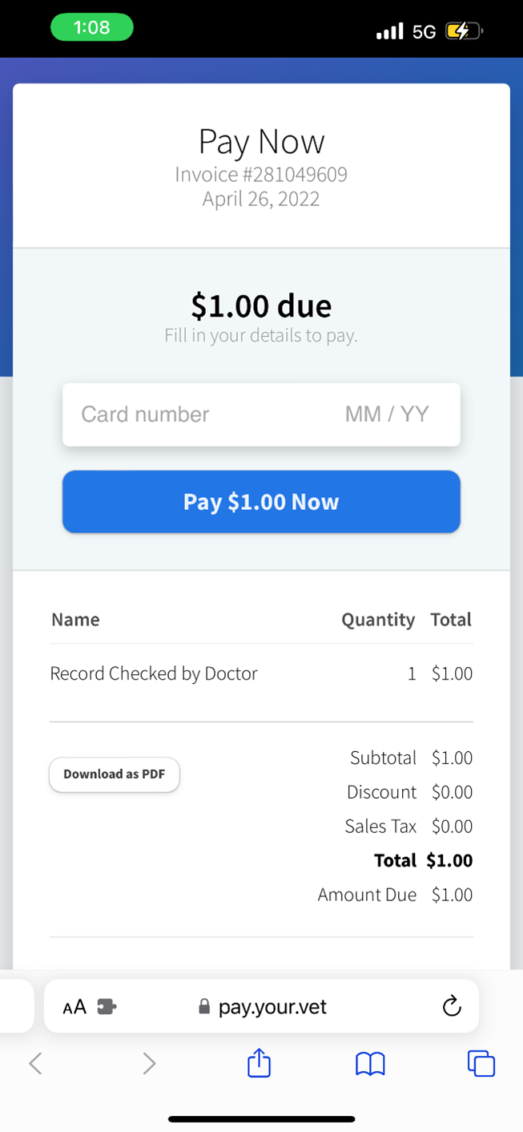Tap the Record Checked by Doctor row
This screenshot has width=523, height=1132.
click(154, 673)
